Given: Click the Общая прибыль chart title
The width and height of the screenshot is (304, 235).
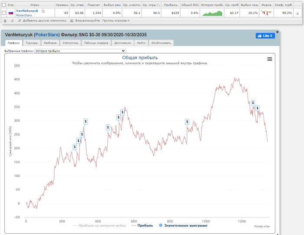Looking at the screenshot, I should click(x=140, y=58).
